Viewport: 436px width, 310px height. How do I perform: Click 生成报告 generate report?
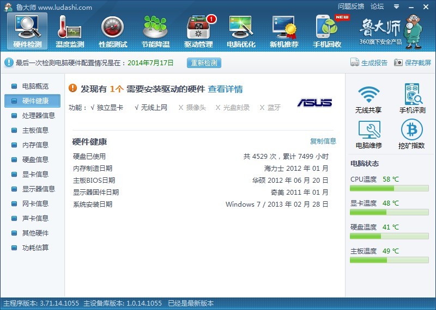pos(369,63)
